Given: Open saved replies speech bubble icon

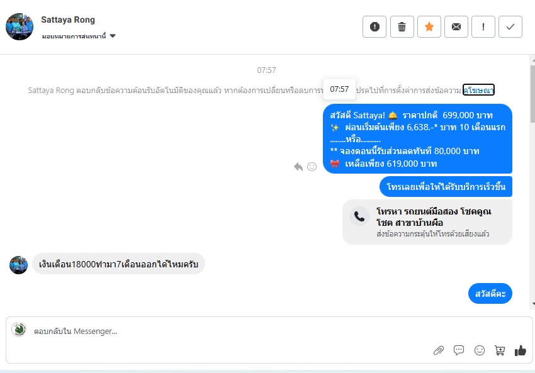Looking at the screenshot, I should (459, 350).
